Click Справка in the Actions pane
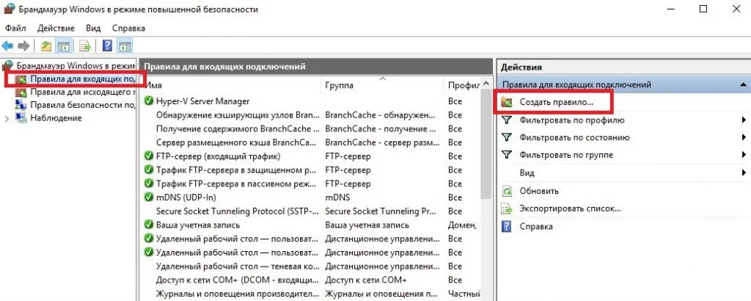 coord(536,226)
